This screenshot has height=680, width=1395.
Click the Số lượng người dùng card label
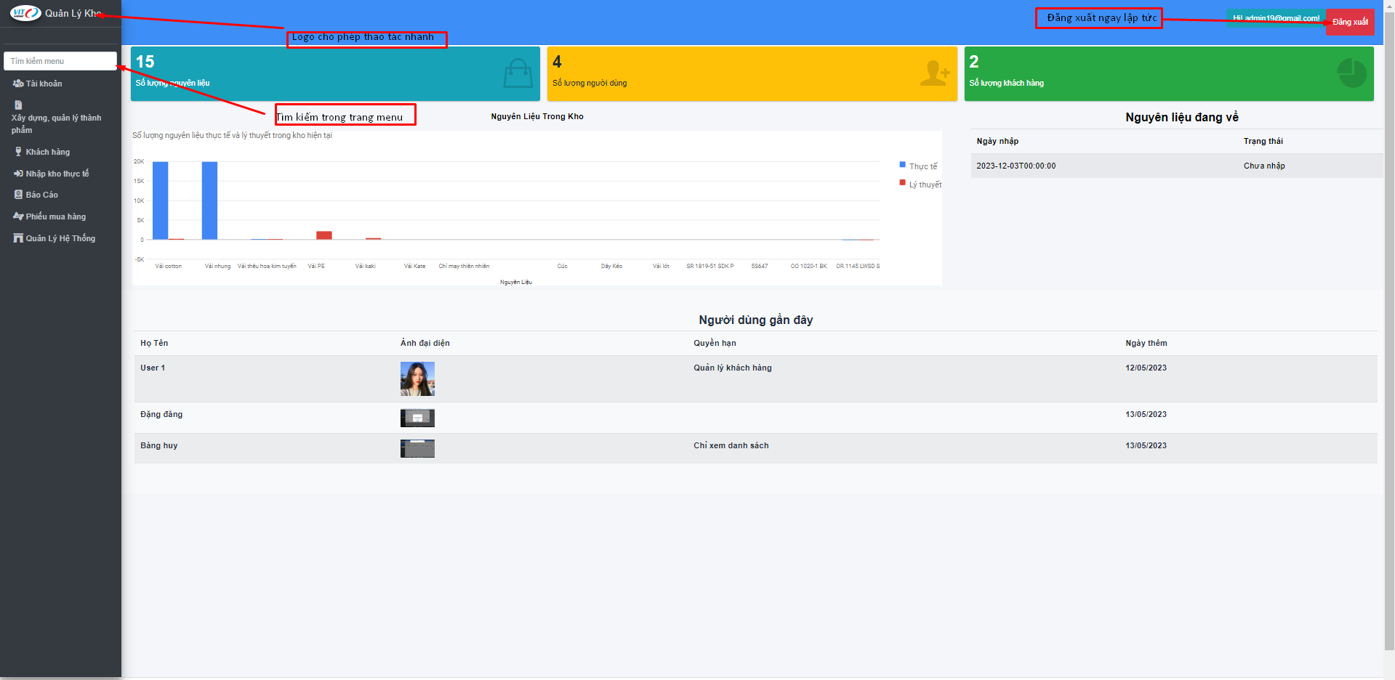coord(590,83)
